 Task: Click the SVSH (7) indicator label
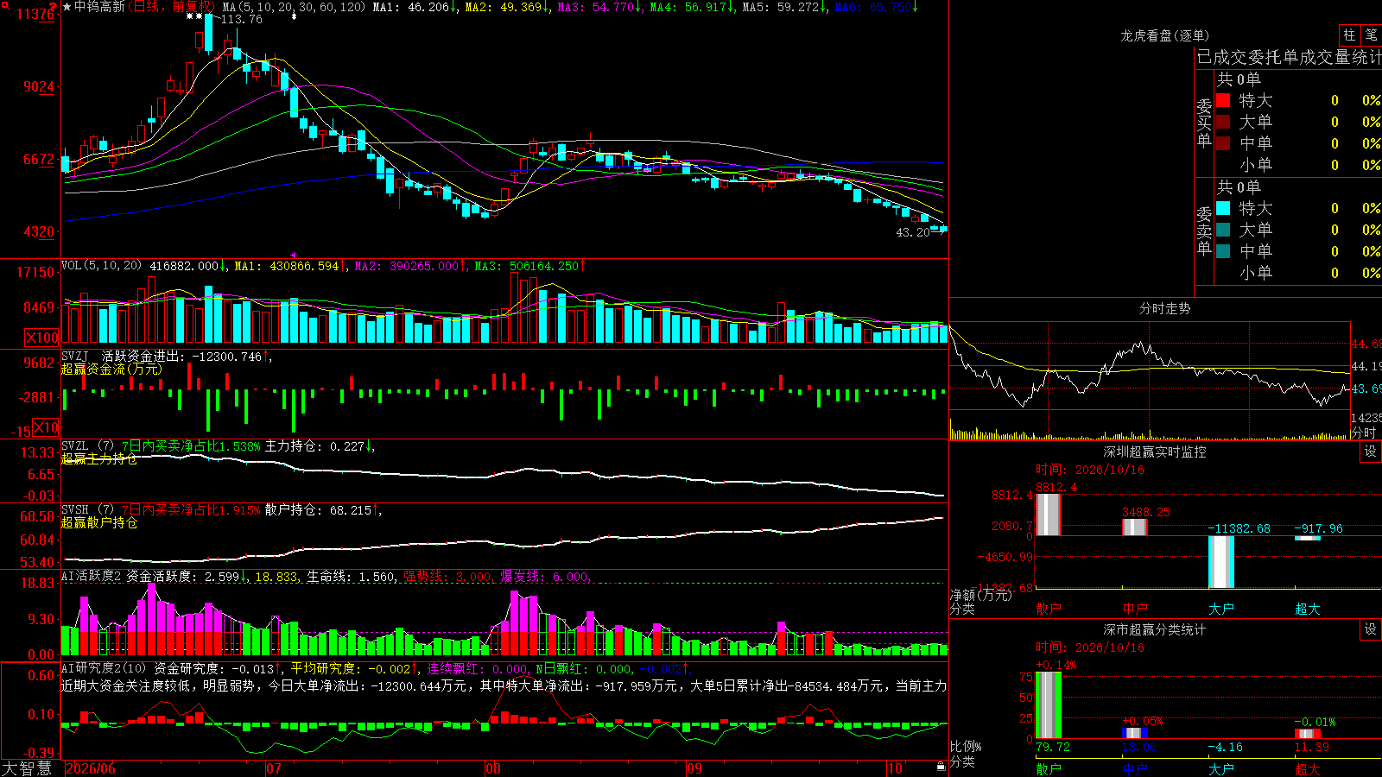click(87, 510)
